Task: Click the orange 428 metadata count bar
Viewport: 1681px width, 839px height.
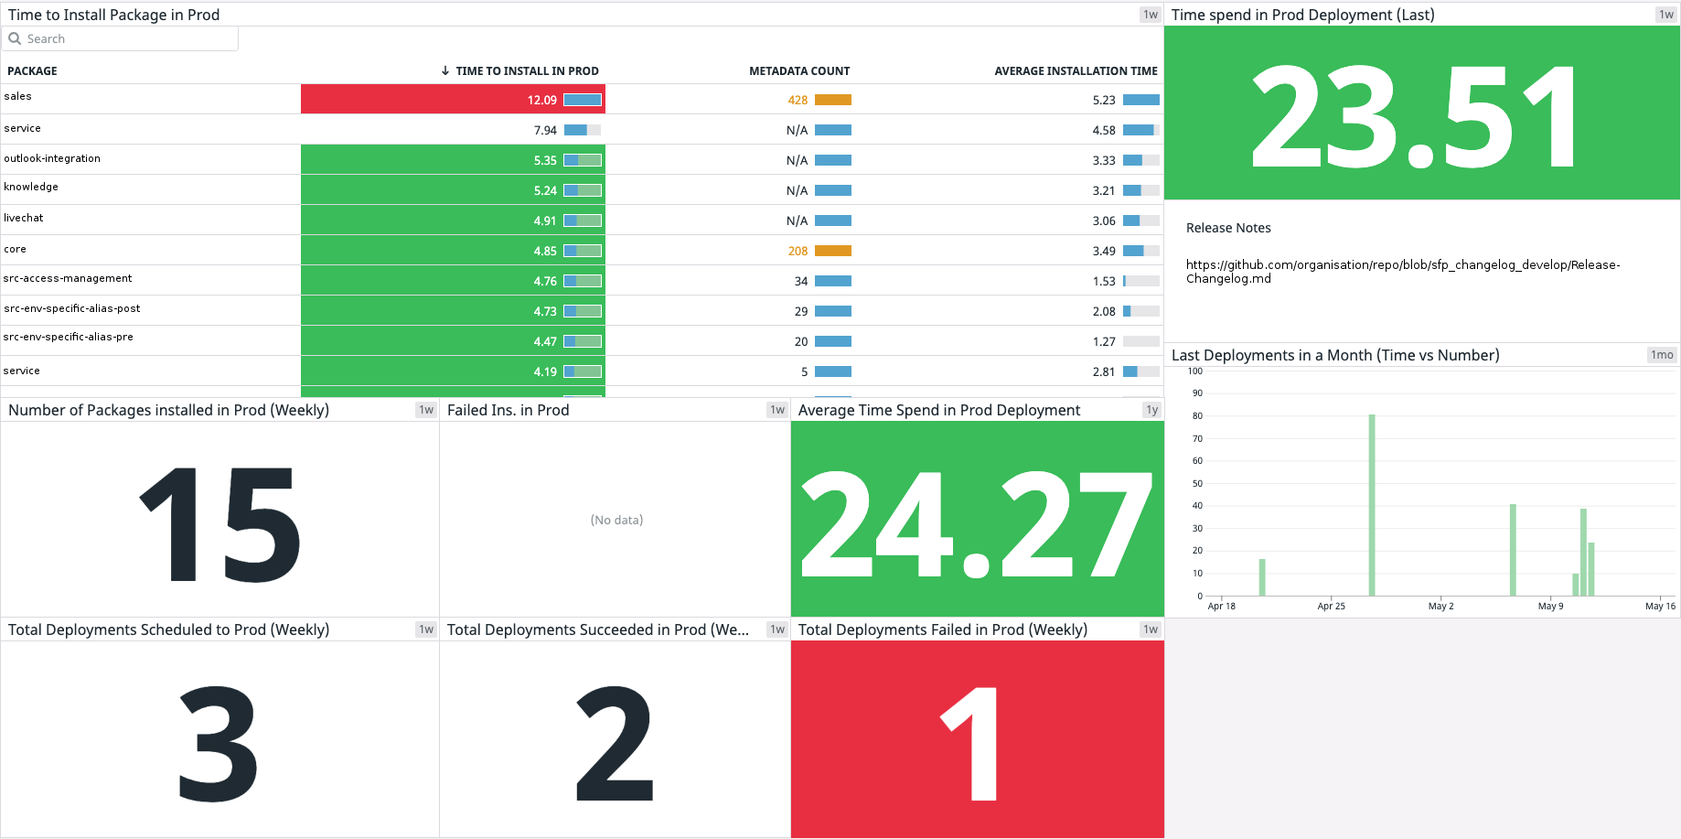Action: click(832, 100)
